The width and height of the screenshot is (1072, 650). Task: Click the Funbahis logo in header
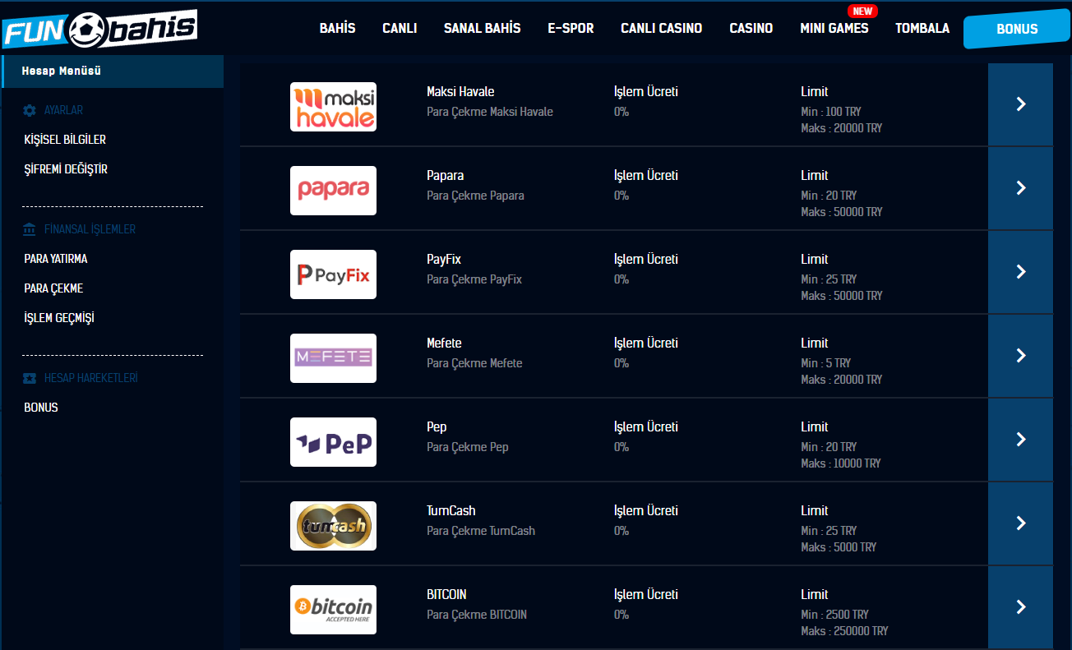coord(100,30)
